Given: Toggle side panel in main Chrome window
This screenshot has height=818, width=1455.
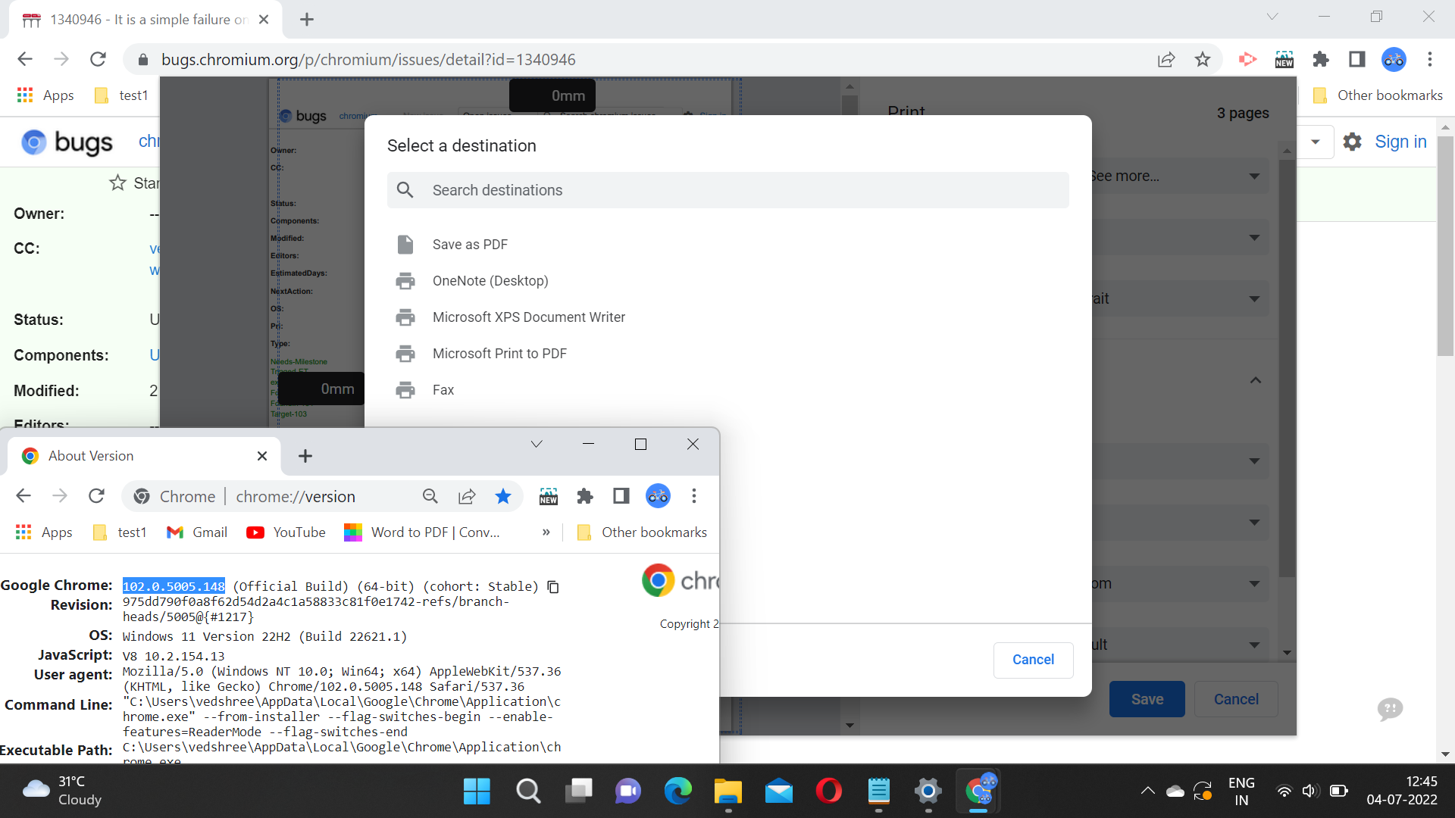Looking at the screenshot, I should tap(1357, 59).
